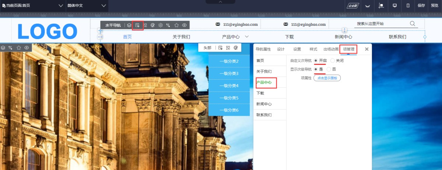Screen dimensions: 442x170
Task: Click star icon in left background toolbar
Action: pos(19,48)
